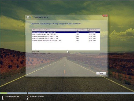The height and width of the screenshot is (101, 134).
Task: Select Windows 7 Ultimate UralSOFT x86 row
Action: (x=66, y=34)
